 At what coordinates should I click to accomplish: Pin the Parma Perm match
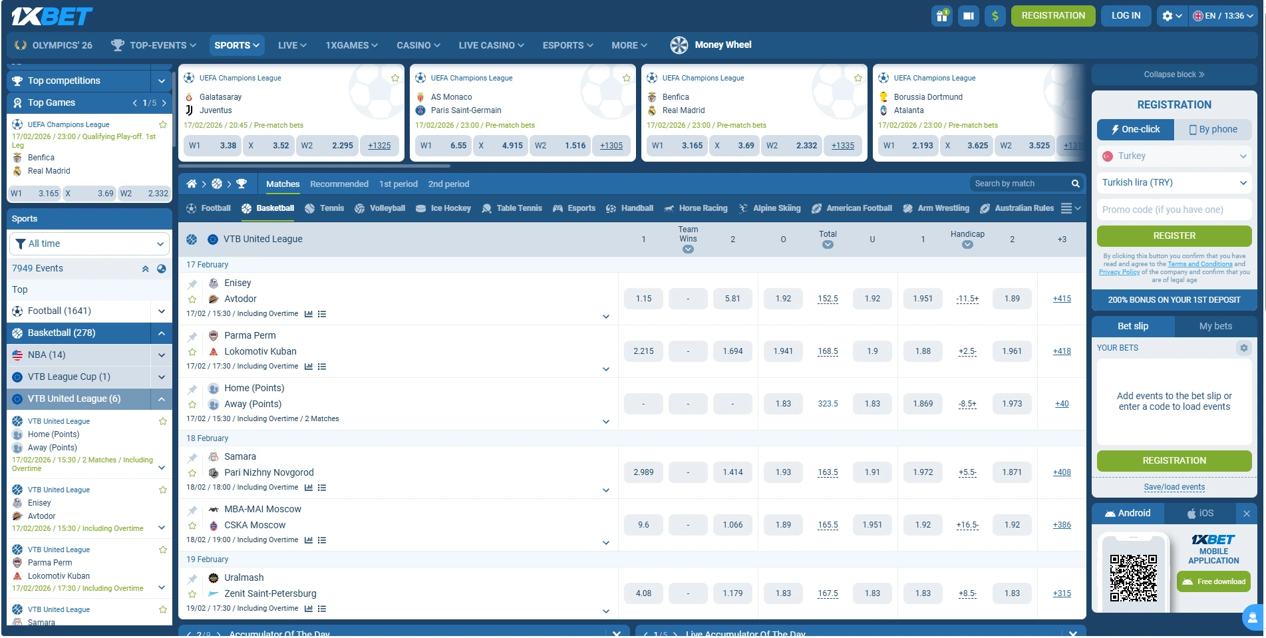click(x=192, y=337)
